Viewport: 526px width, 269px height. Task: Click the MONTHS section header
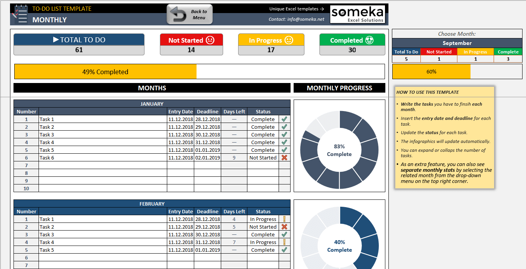tap(152, 88)
